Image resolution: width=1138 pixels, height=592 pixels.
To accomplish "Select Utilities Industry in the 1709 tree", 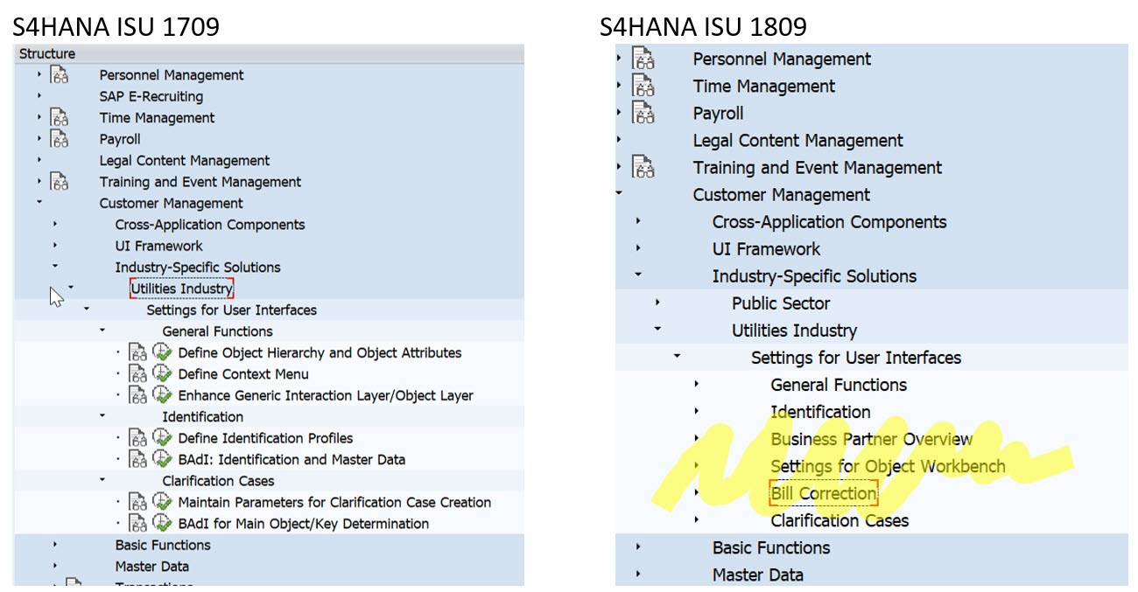I will [181, 289].
